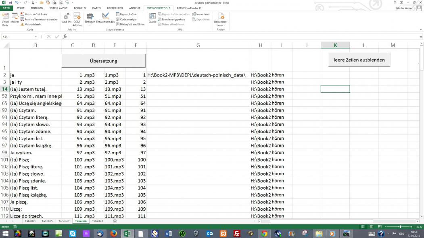Undo the last action
Viewport: 424px width, 238px height.
17,2
